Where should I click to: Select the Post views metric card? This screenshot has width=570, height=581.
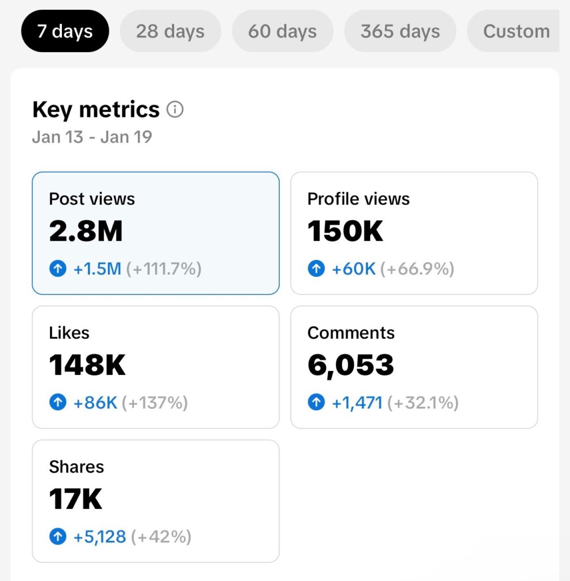[x=155, y=233]
